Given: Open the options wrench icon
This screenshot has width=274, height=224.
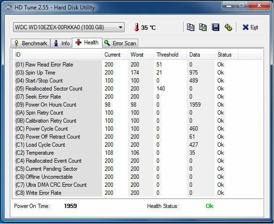Looking at the screenshot, I should point(228,27).
